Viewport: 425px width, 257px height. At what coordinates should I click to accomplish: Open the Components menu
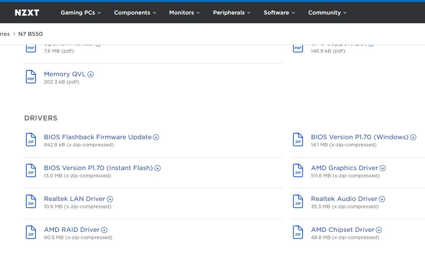point(135,13)
